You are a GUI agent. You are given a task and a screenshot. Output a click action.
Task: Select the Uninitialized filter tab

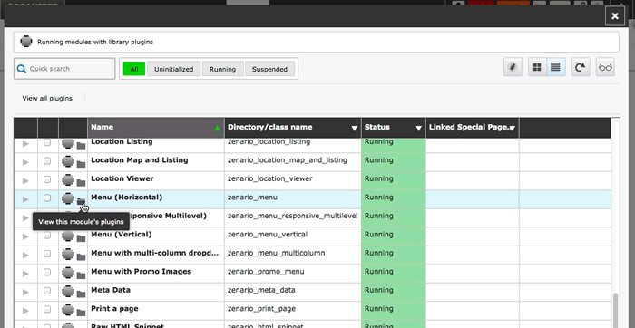tap(174, 69)
